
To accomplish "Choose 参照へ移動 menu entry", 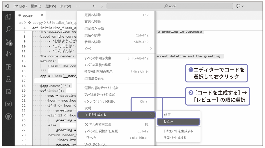I will pyautogui.click(x=116, y=42).
